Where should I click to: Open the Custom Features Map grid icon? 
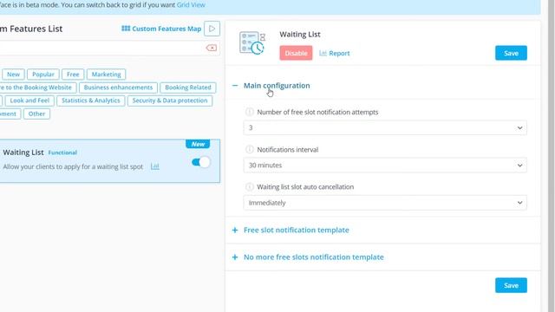click(x=126, y=29)
